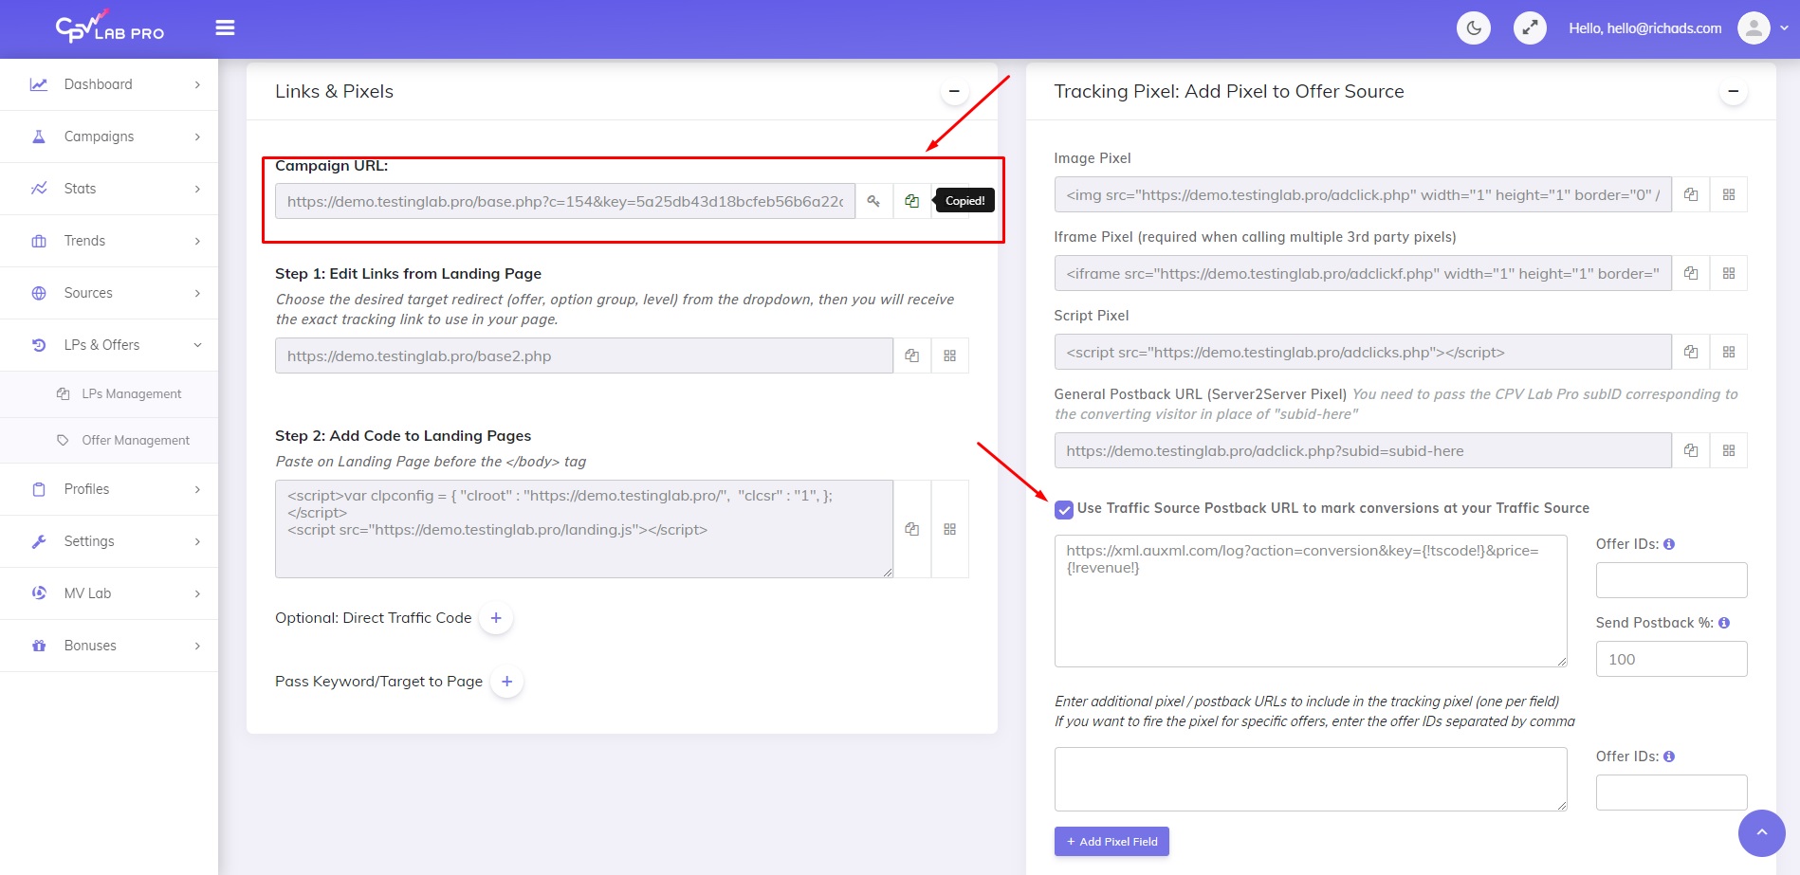Click the Add Pixel Field button

(x=1111, y=842)
